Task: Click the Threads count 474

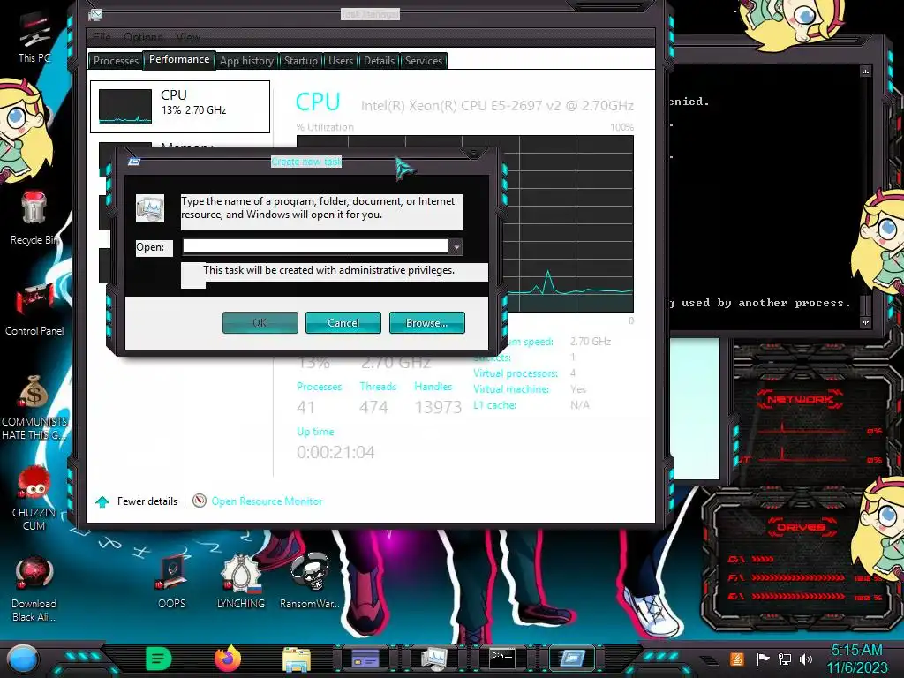Action: (373, 408)
